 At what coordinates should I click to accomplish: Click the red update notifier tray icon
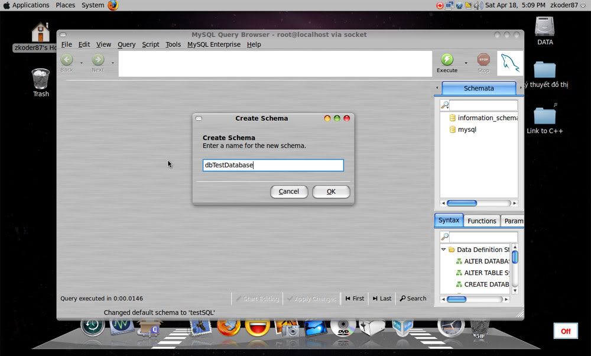(x=440, y=6)
